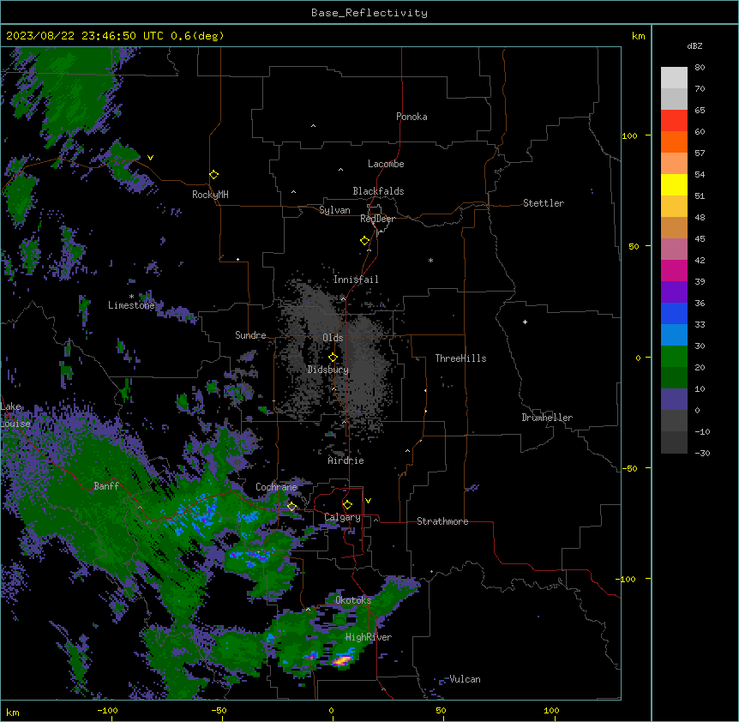Select the Lacombe city label
Screen dimensions: 739x722
coord(386,164)
